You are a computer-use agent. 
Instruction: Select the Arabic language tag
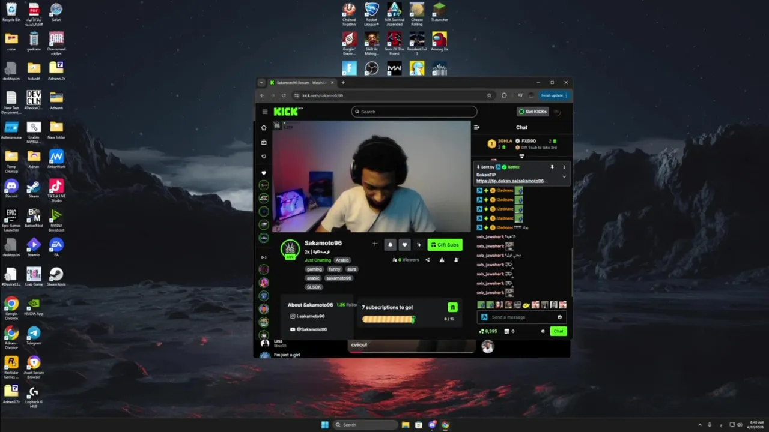[x=342, y=260]
